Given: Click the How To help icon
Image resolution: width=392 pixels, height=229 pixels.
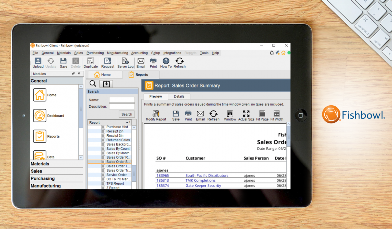Looking at the screenshot, I should (166, 63).
